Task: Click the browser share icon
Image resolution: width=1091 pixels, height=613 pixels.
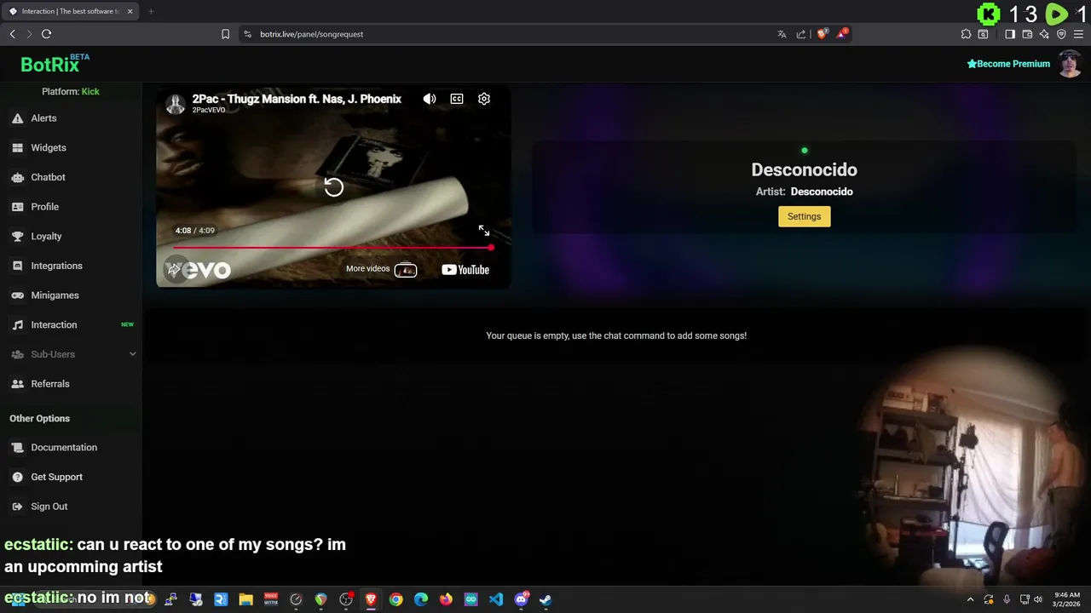Action: point(801,34)
